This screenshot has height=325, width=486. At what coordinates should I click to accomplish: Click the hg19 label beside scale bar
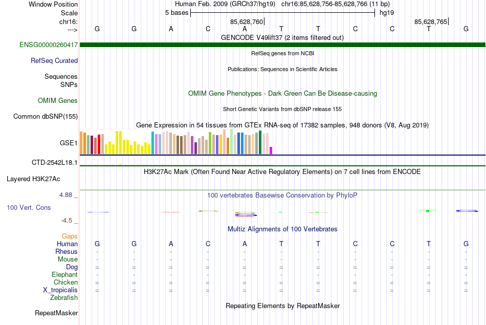tap(387, 13)
